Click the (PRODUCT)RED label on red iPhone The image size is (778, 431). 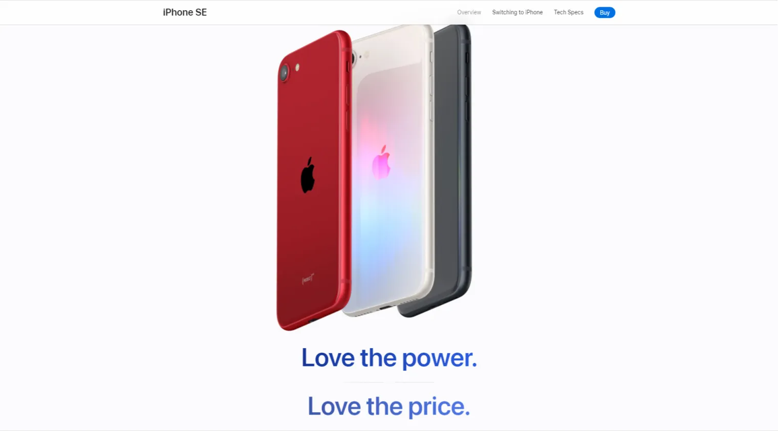[x=307, y=279]
